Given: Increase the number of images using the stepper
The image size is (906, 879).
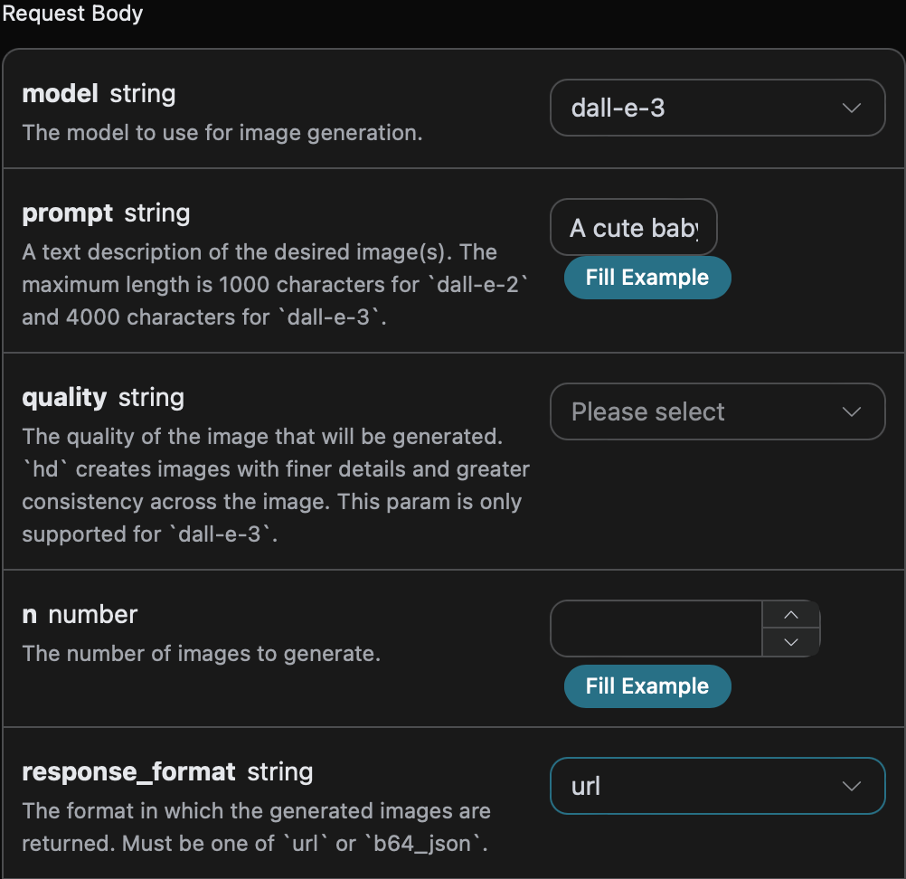Looking at the screenshot, I should 791,616.
